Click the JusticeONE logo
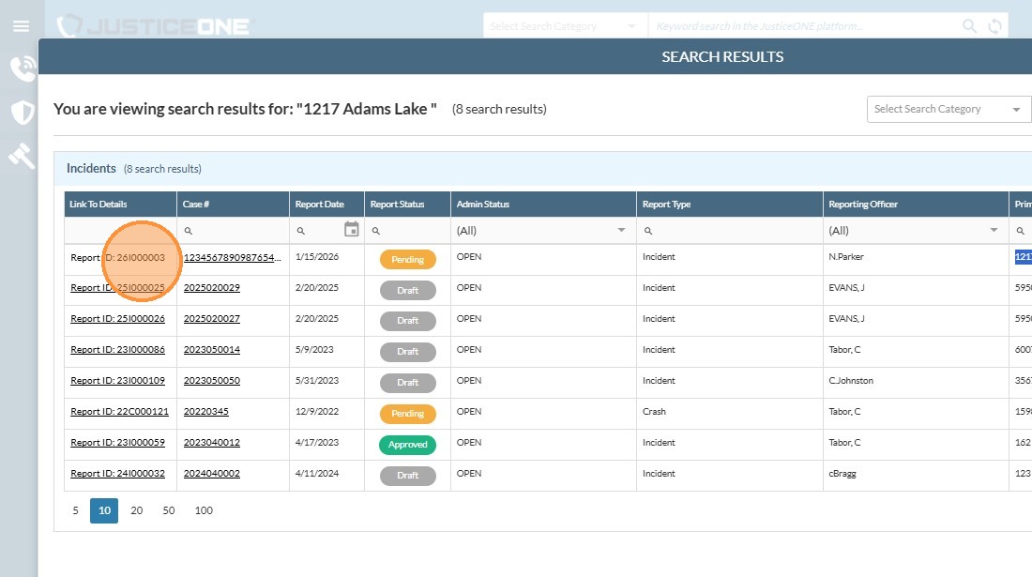 [153, 26]
